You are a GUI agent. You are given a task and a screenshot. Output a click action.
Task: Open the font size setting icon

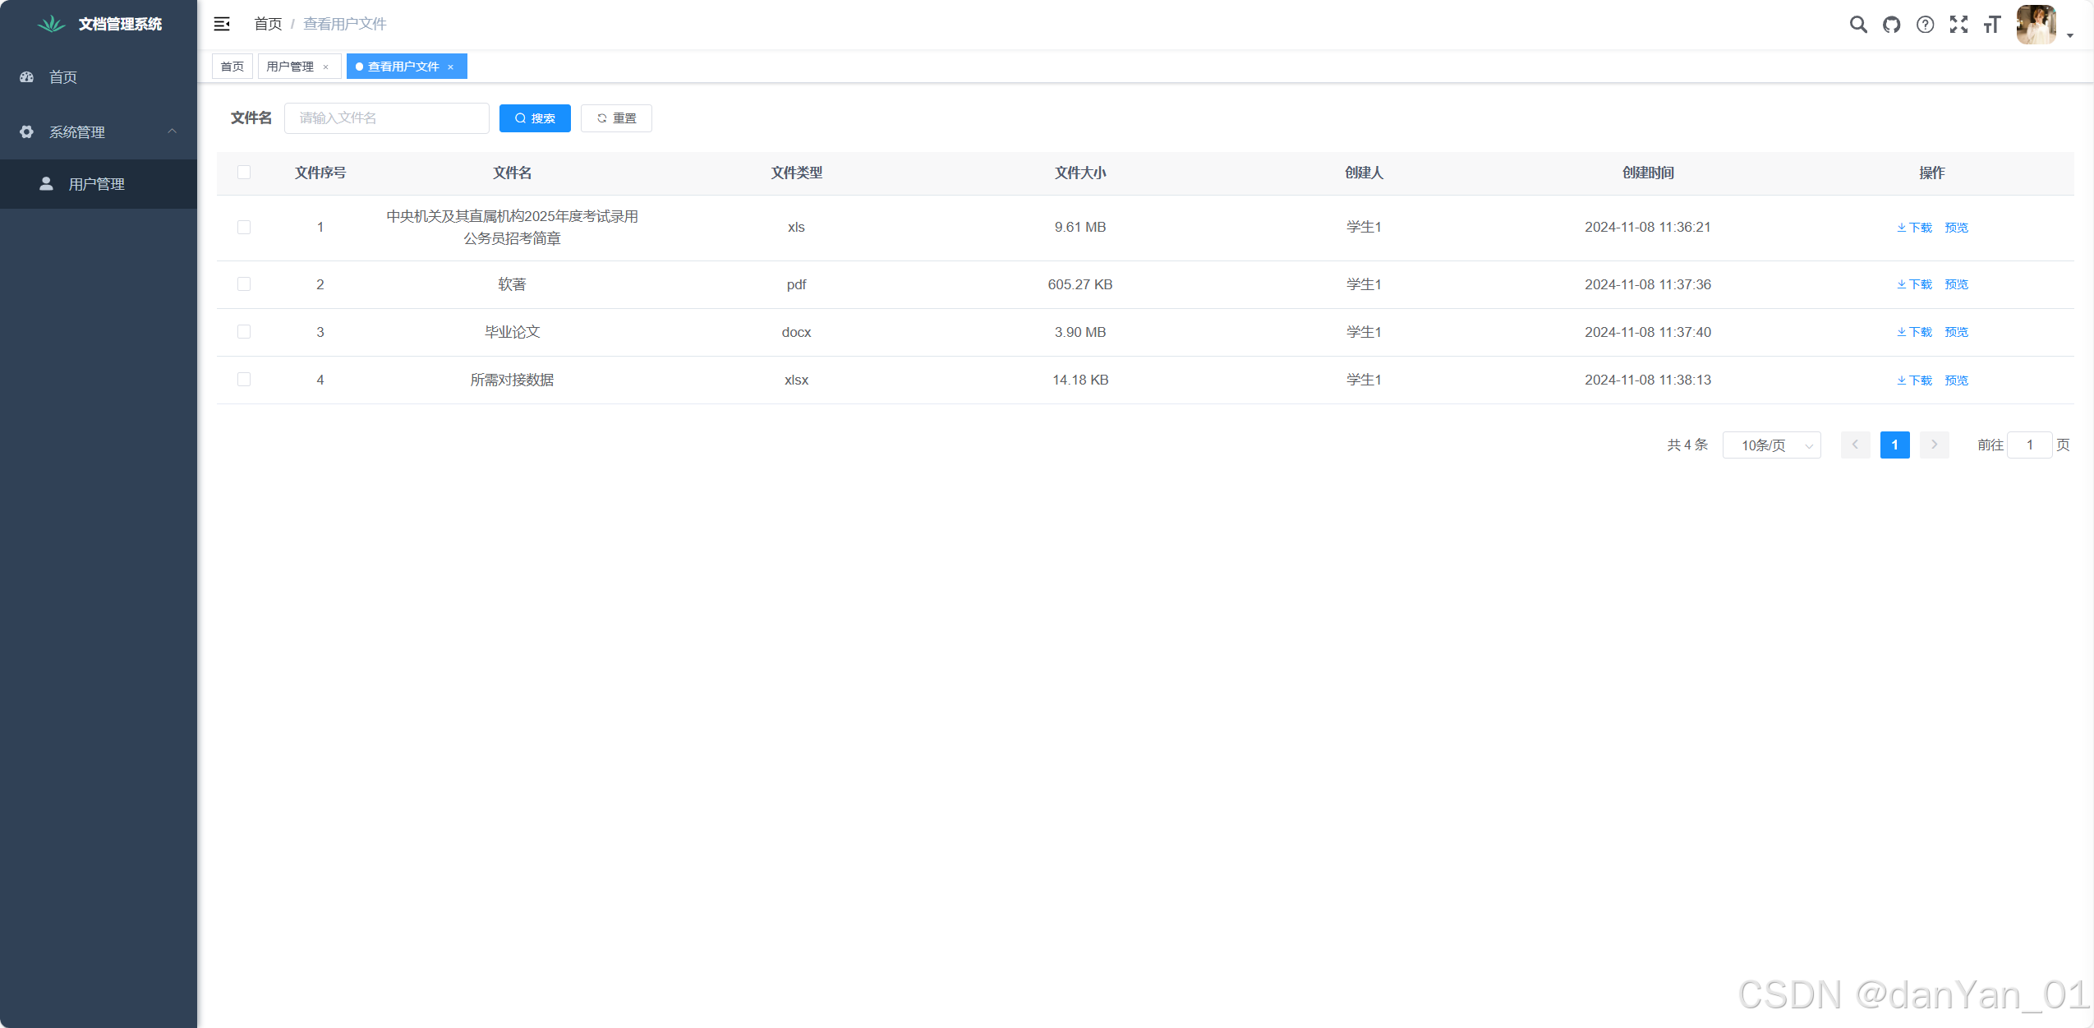coord(1991,25)
